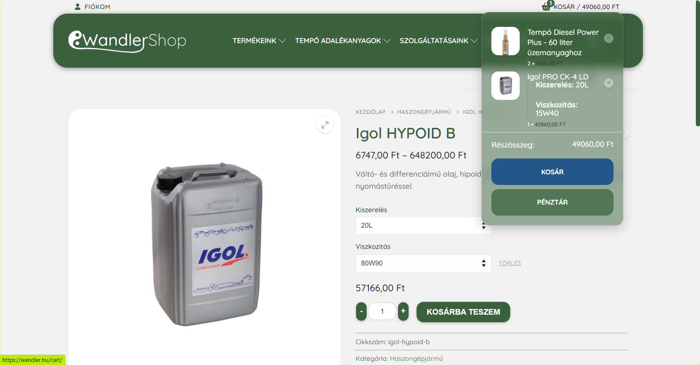This screenshot has width=700, height=365.
Task: Open the TEMPÓ ADALÉKANYAGOK menu
Action: [338, 40]
